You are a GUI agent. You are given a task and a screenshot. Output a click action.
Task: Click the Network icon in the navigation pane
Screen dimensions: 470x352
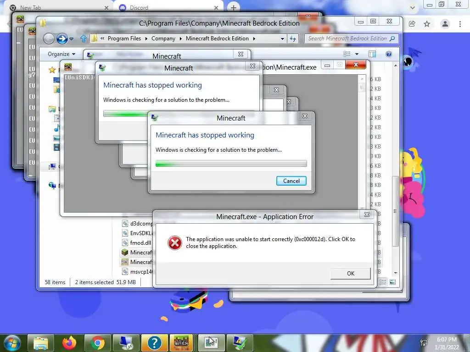pyautogui.click(x=52, y=186)
